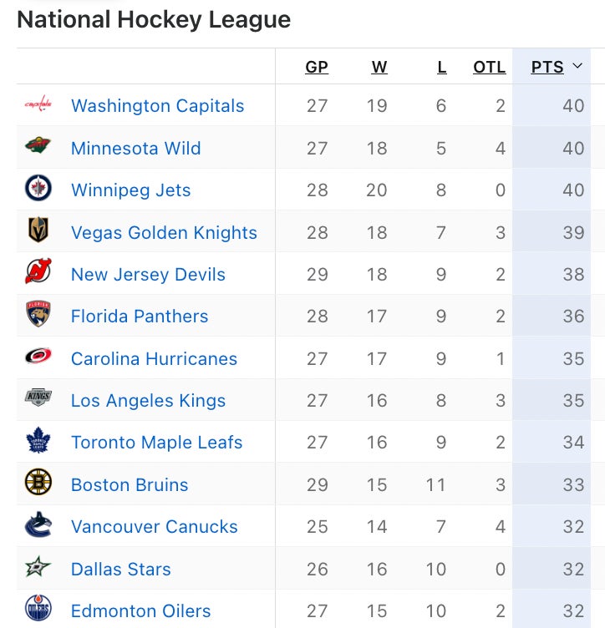This screenshot has height=628, width=605.
Task: Click the Carolina Hurricanes logo icon
Action: (x=38, y=357)
